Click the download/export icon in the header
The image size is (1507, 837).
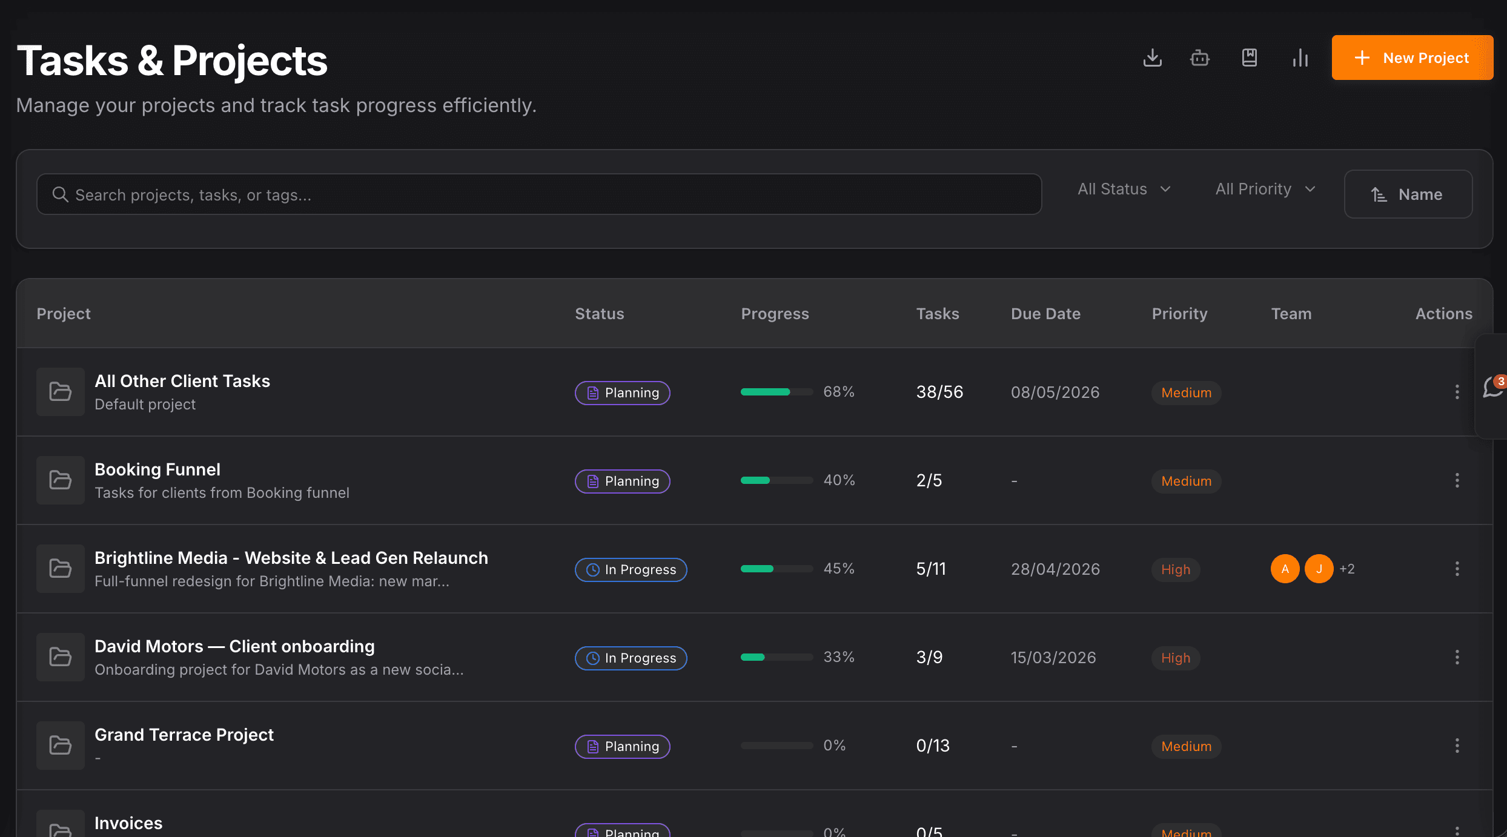point(1153,58)
